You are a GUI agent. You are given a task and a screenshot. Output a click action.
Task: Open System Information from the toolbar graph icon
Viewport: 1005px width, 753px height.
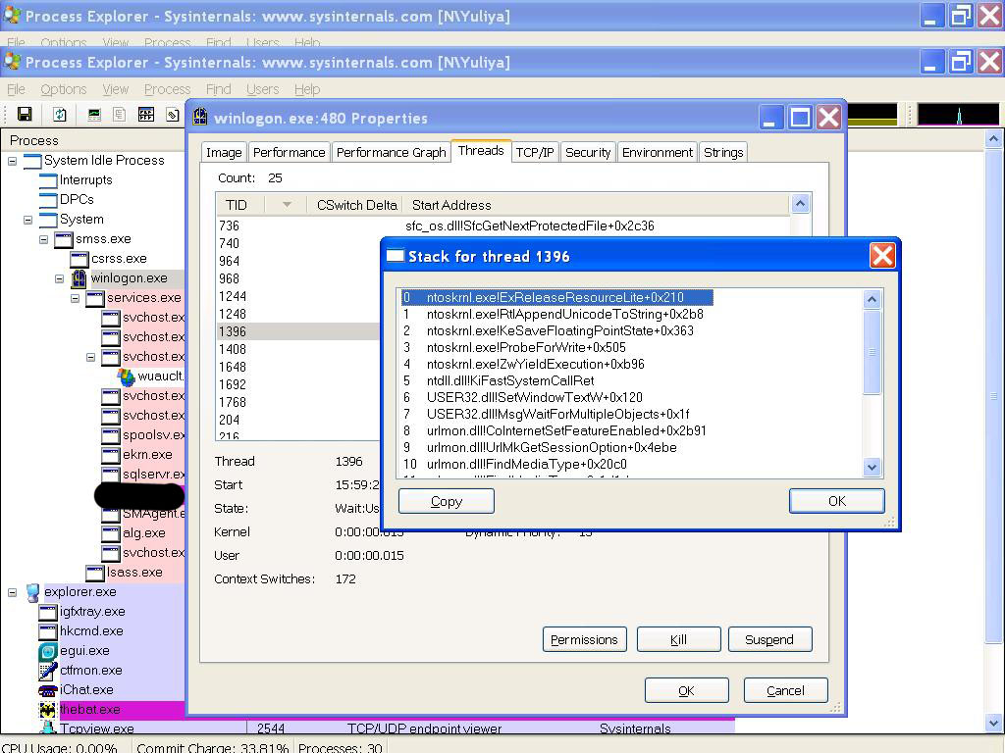(x=94, y=115)
